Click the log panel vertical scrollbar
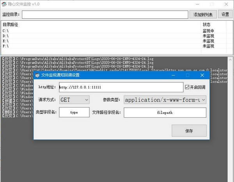The height and width of the screenshot is (182, 234). [x=230, y=117]
